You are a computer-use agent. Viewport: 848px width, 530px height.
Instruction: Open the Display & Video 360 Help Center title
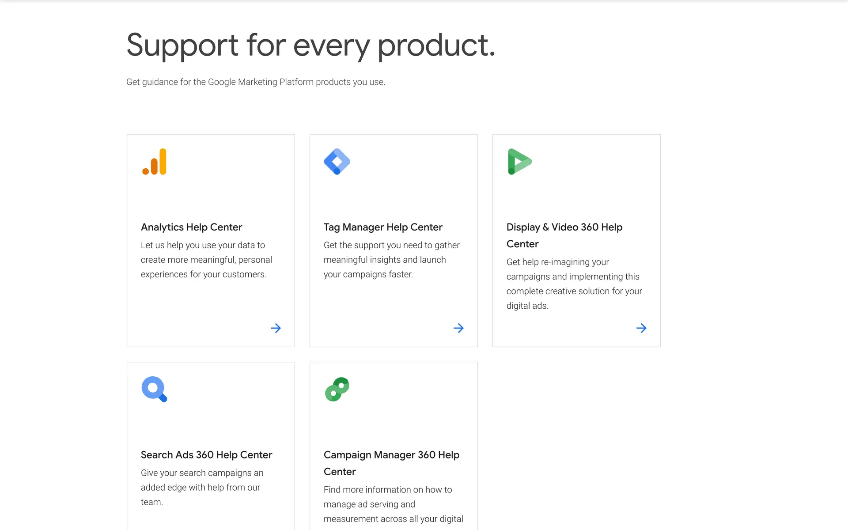pos(564,235)
